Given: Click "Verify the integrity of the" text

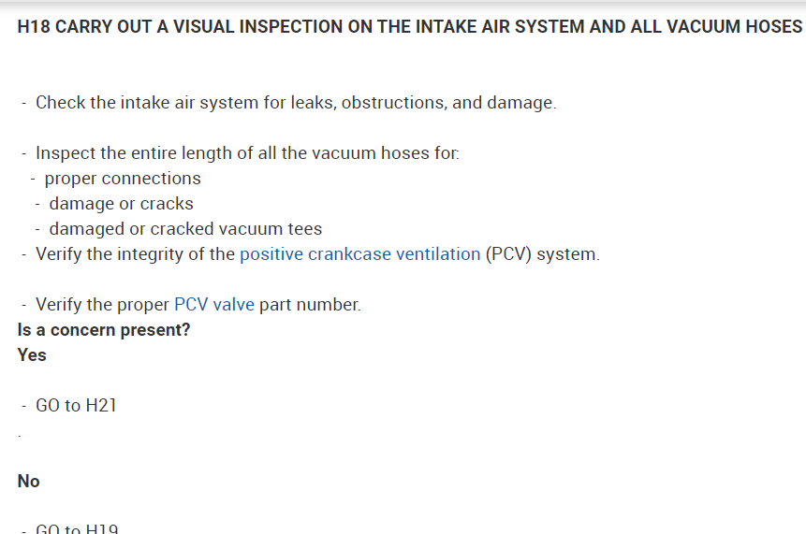Looking at the screenshot, I should coord(135,254).
